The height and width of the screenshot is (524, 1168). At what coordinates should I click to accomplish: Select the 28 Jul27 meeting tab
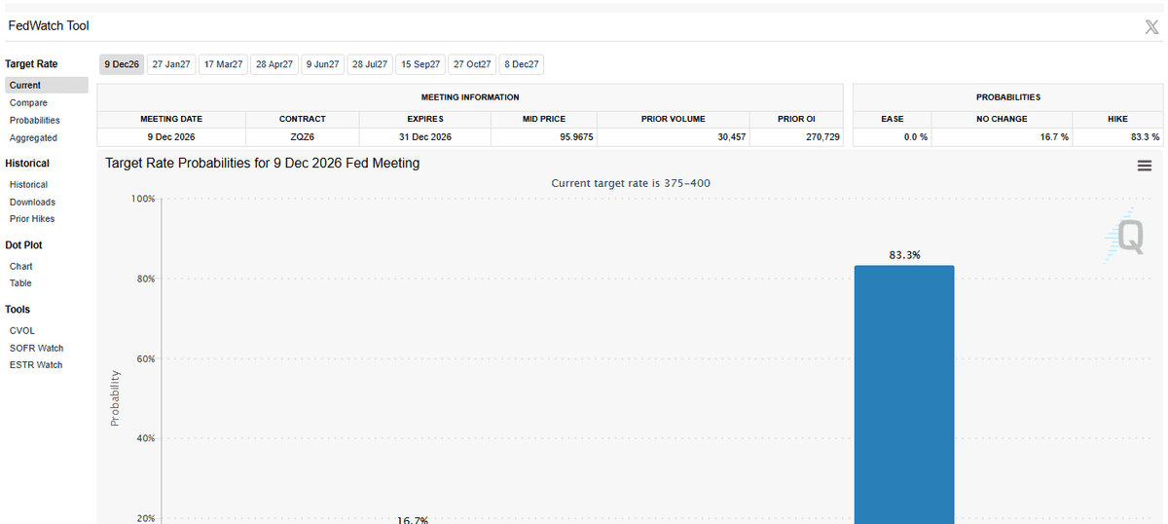coord(370,64)
